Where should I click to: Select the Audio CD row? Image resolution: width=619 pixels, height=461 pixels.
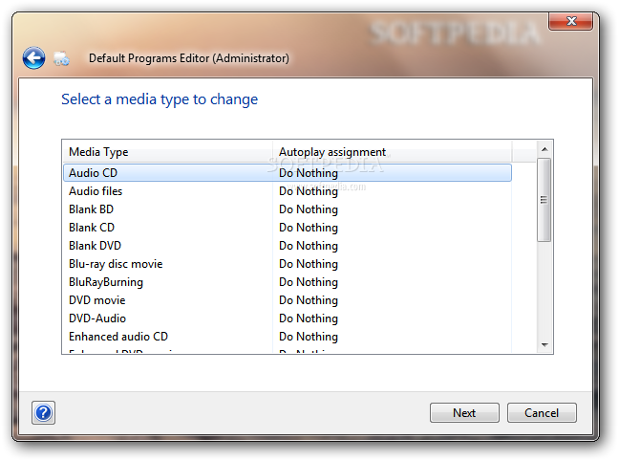tap(288, 173)
